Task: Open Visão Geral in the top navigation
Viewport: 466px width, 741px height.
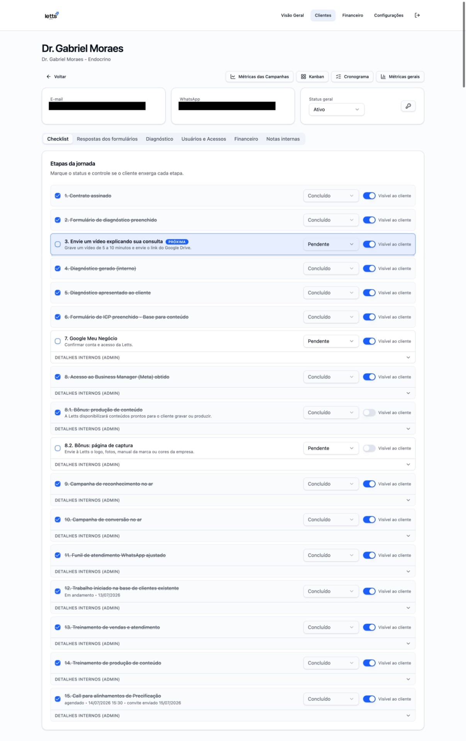Action: point(292,15)
